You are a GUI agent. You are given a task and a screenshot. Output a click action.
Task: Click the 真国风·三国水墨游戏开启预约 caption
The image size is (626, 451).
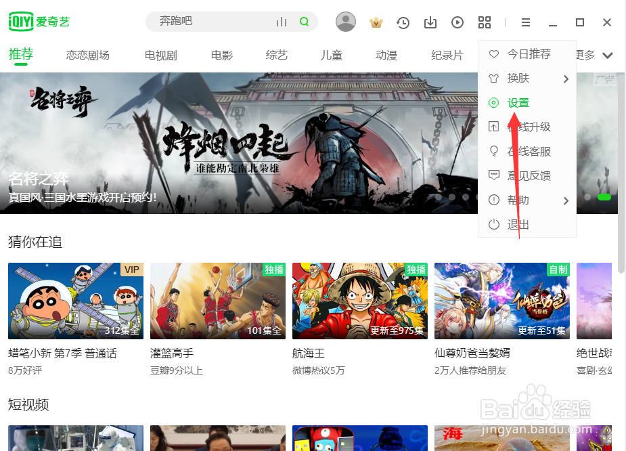click(x=83, y=197)
